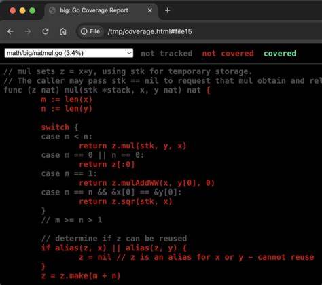Click '// The caller may pass stk' comment
The image size is (322, 285).
(x=163, y=81)
